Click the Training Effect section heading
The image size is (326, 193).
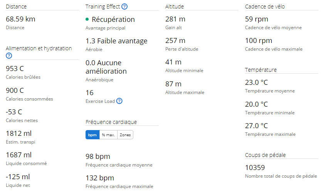point(103,7)
